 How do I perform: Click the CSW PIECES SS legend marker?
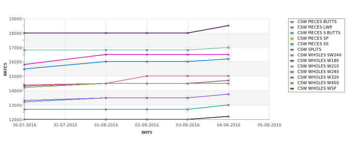pyautogui.click(x=292, y=44)
